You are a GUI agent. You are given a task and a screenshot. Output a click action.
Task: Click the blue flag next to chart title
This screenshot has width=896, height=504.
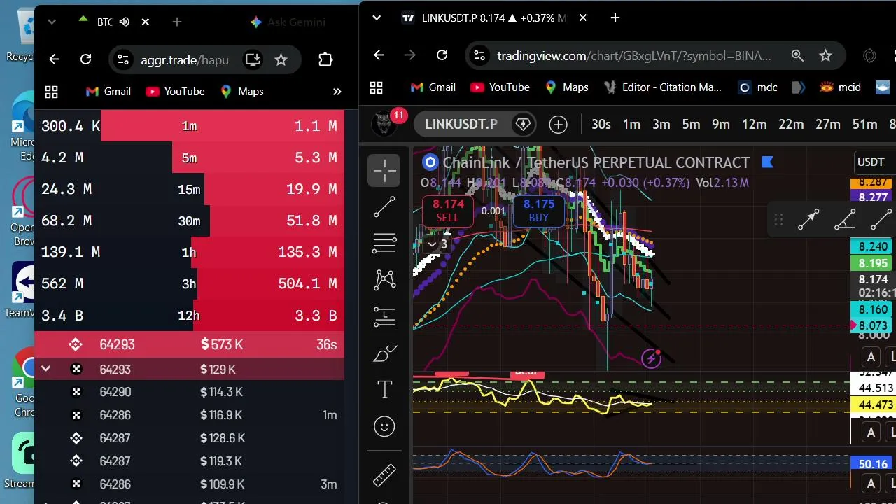point(767,162)
